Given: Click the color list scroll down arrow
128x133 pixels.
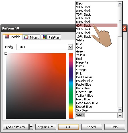Looking at the screenshot, I should pos(120,110).
